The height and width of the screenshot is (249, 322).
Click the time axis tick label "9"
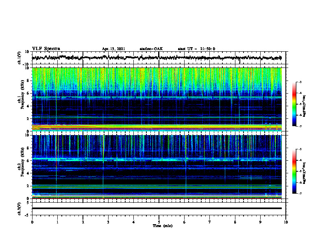[260, 222]
